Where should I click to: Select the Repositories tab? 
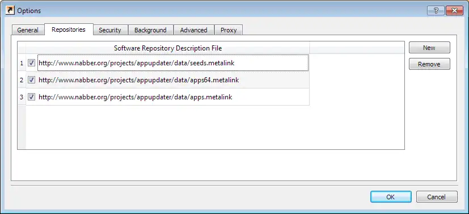(69, 30)
